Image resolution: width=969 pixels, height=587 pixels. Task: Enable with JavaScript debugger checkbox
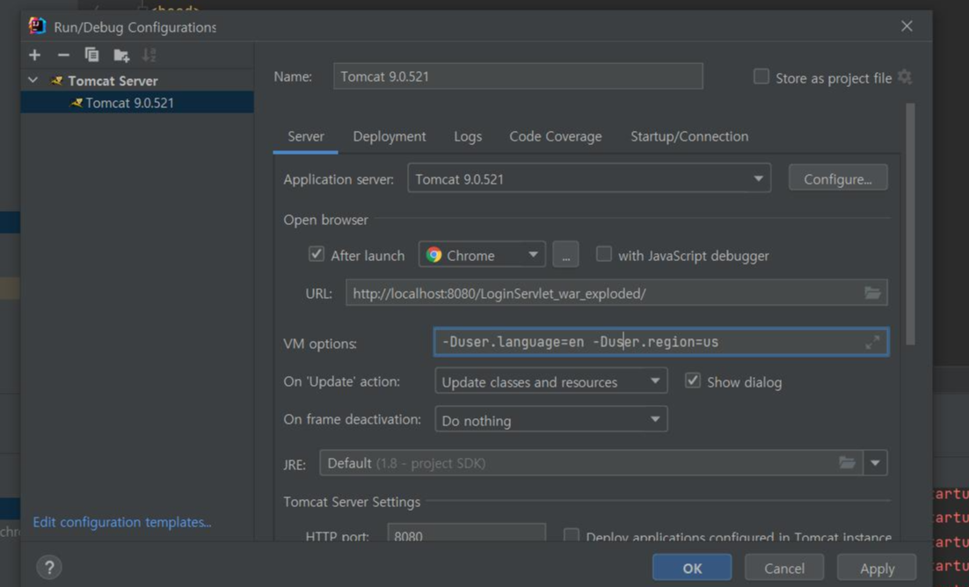pos(604,254)
